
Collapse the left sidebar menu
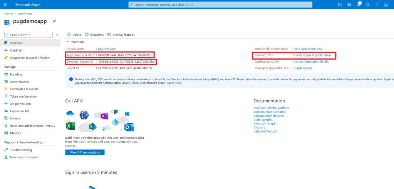point(57,35)
